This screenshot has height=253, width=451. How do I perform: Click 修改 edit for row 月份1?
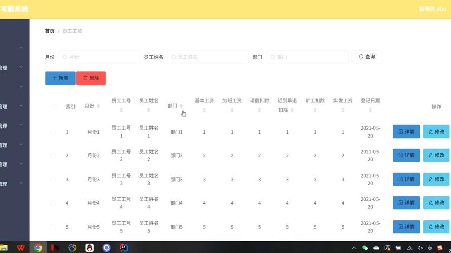click(x=436, y=132)
